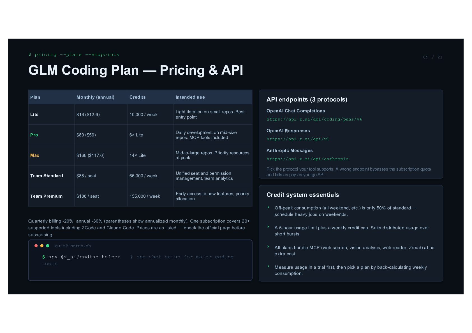Click the chevron beside the measure usage bullet
The width and height of the screenshot is (472, 333).
tap(268, 266)
